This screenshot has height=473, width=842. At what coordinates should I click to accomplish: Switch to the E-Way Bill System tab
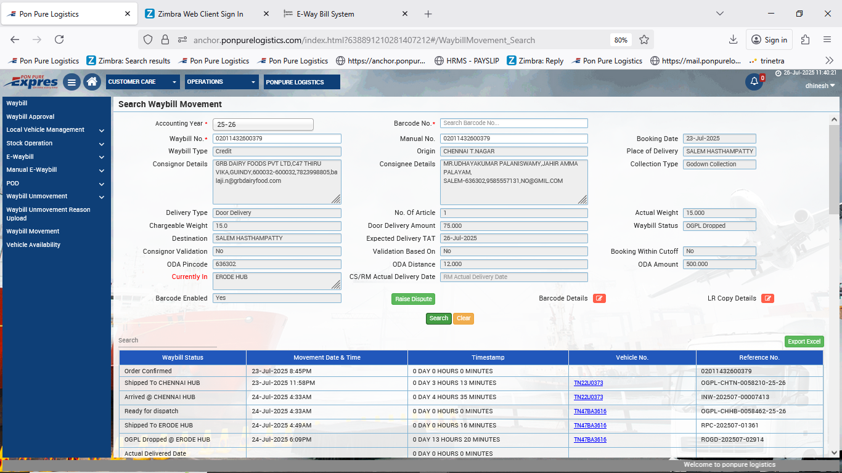point(325,14)
